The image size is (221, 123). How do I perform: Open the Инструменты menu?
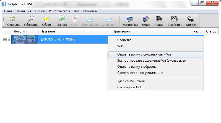point(59,11)
